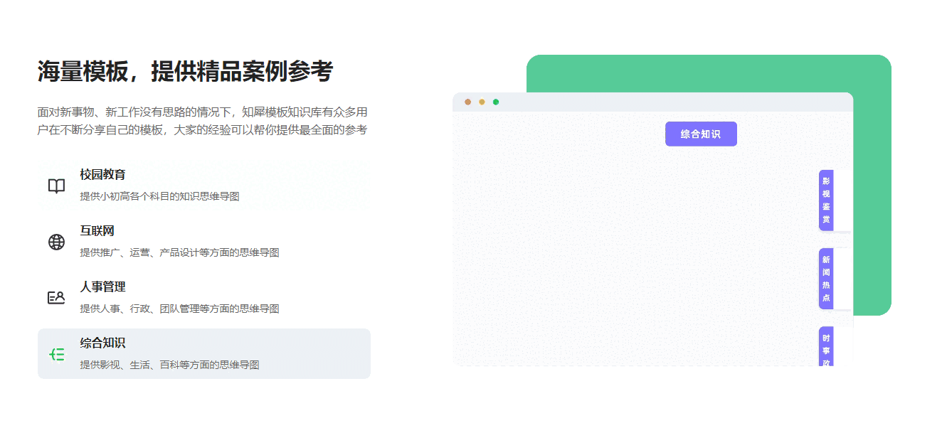Click the yellow traffic-light dot on the browser mockup
Screen dimensions: 942x428
click(481, 102)
